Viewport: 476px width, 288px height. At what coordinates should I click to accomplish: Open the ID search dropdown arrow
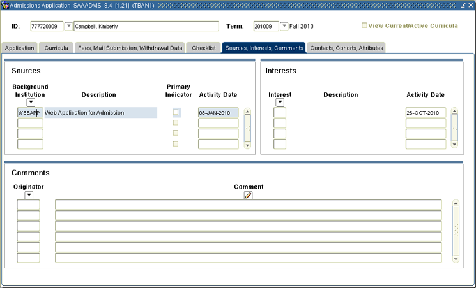coord(68,26)
